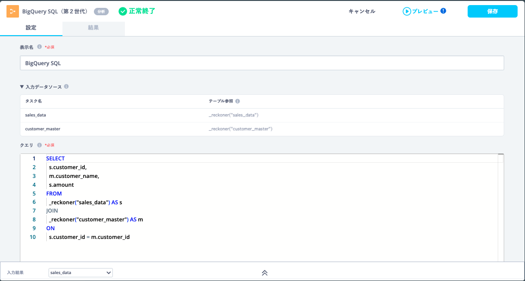Click the プレビュー button
The height and width of the screenshot is (281, 525).
425,12
